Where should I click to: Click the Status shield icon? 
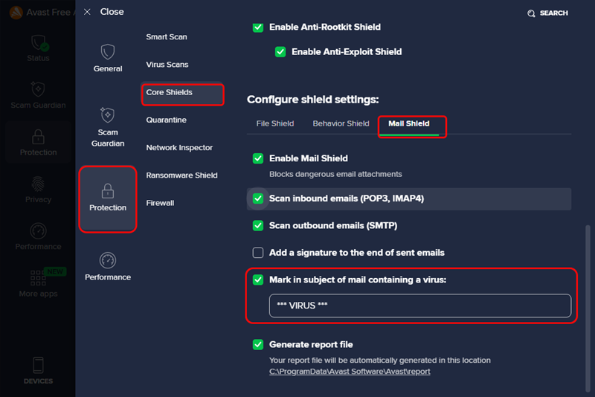[x=39, y=43]
